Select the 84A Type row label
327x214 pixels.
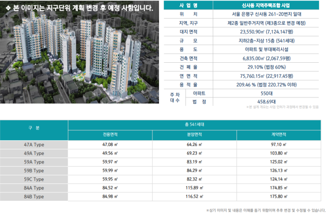[x=34, y=188]
